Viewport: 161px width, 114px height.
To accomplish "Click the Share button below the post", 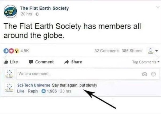I will (x=73, y=62).
